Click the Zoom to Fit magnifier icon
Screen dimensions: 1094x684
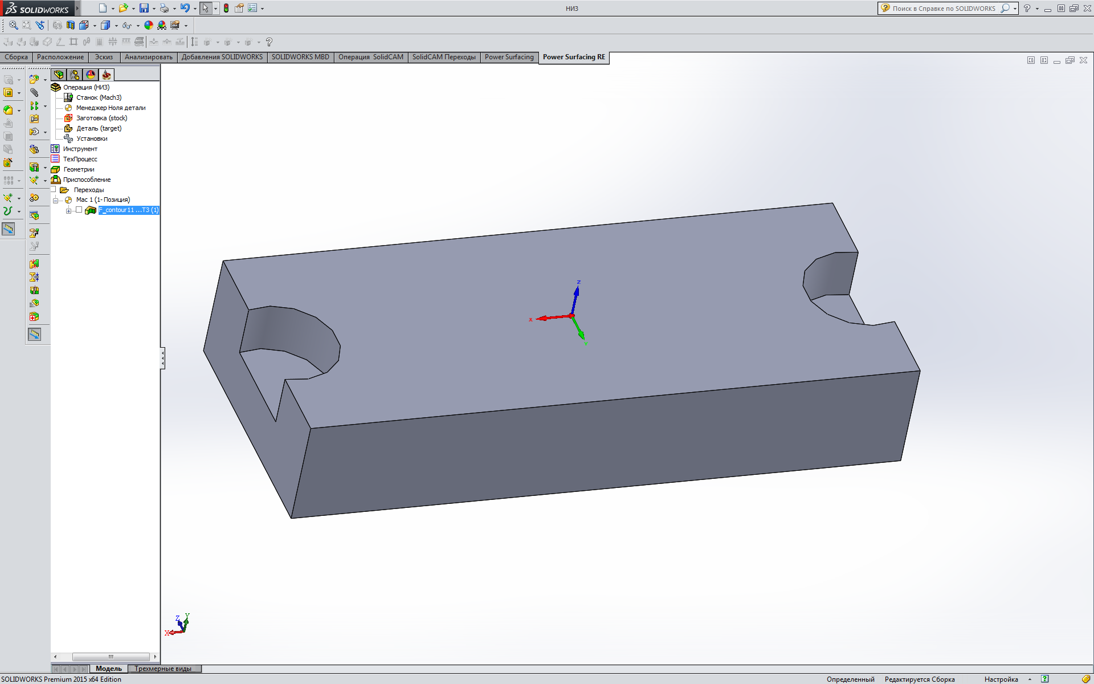click(13, 25)
